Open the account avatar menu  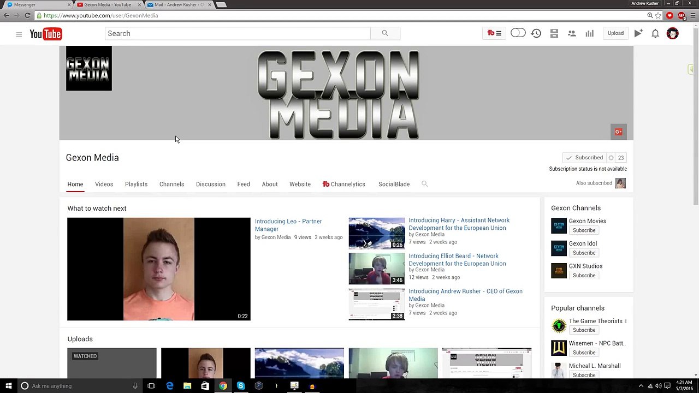(x=672, y=33)
